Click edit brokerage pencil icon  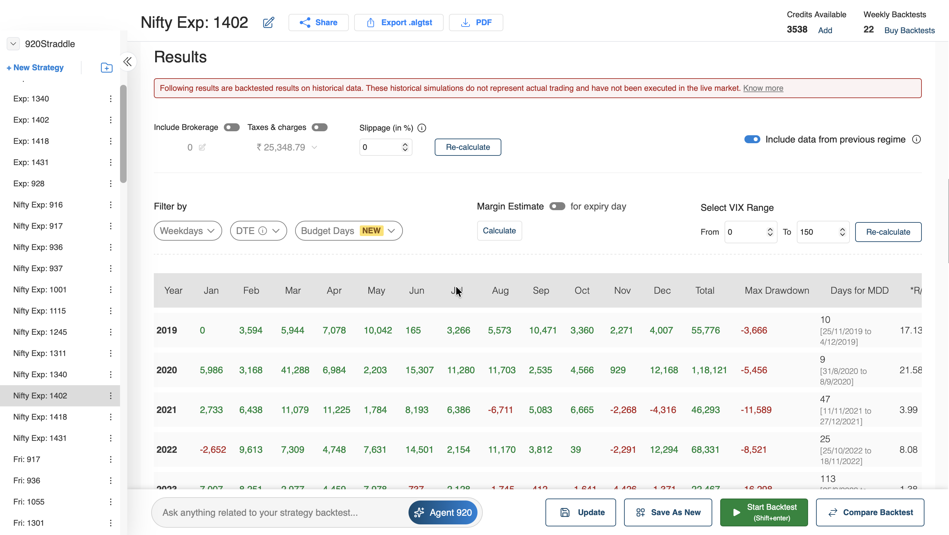(x=202, y=147)
